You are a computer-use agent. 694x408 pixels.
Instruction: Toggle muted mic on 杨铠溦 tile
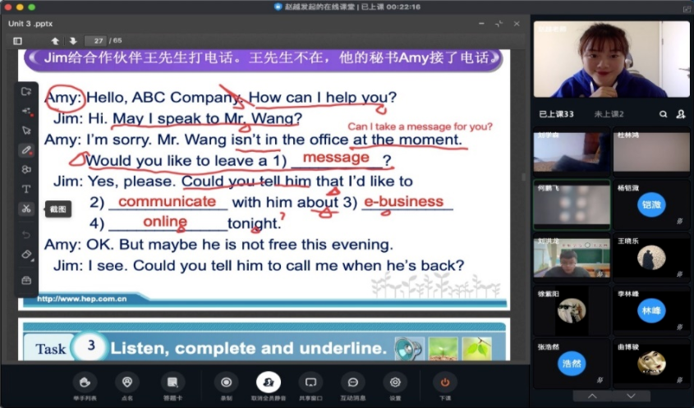tap(680, 221)
